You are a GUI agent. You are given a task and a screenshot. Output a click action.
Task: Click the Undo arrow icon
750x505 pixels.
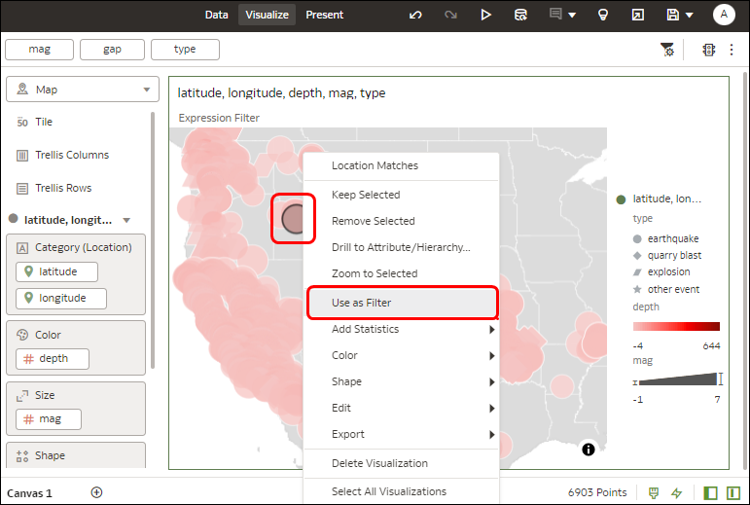[415, 15]
